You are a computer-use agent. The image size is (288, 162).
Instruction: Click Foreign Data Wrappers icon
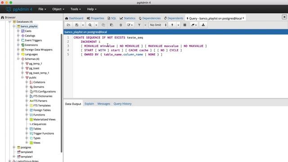click(x=23, y=49)
